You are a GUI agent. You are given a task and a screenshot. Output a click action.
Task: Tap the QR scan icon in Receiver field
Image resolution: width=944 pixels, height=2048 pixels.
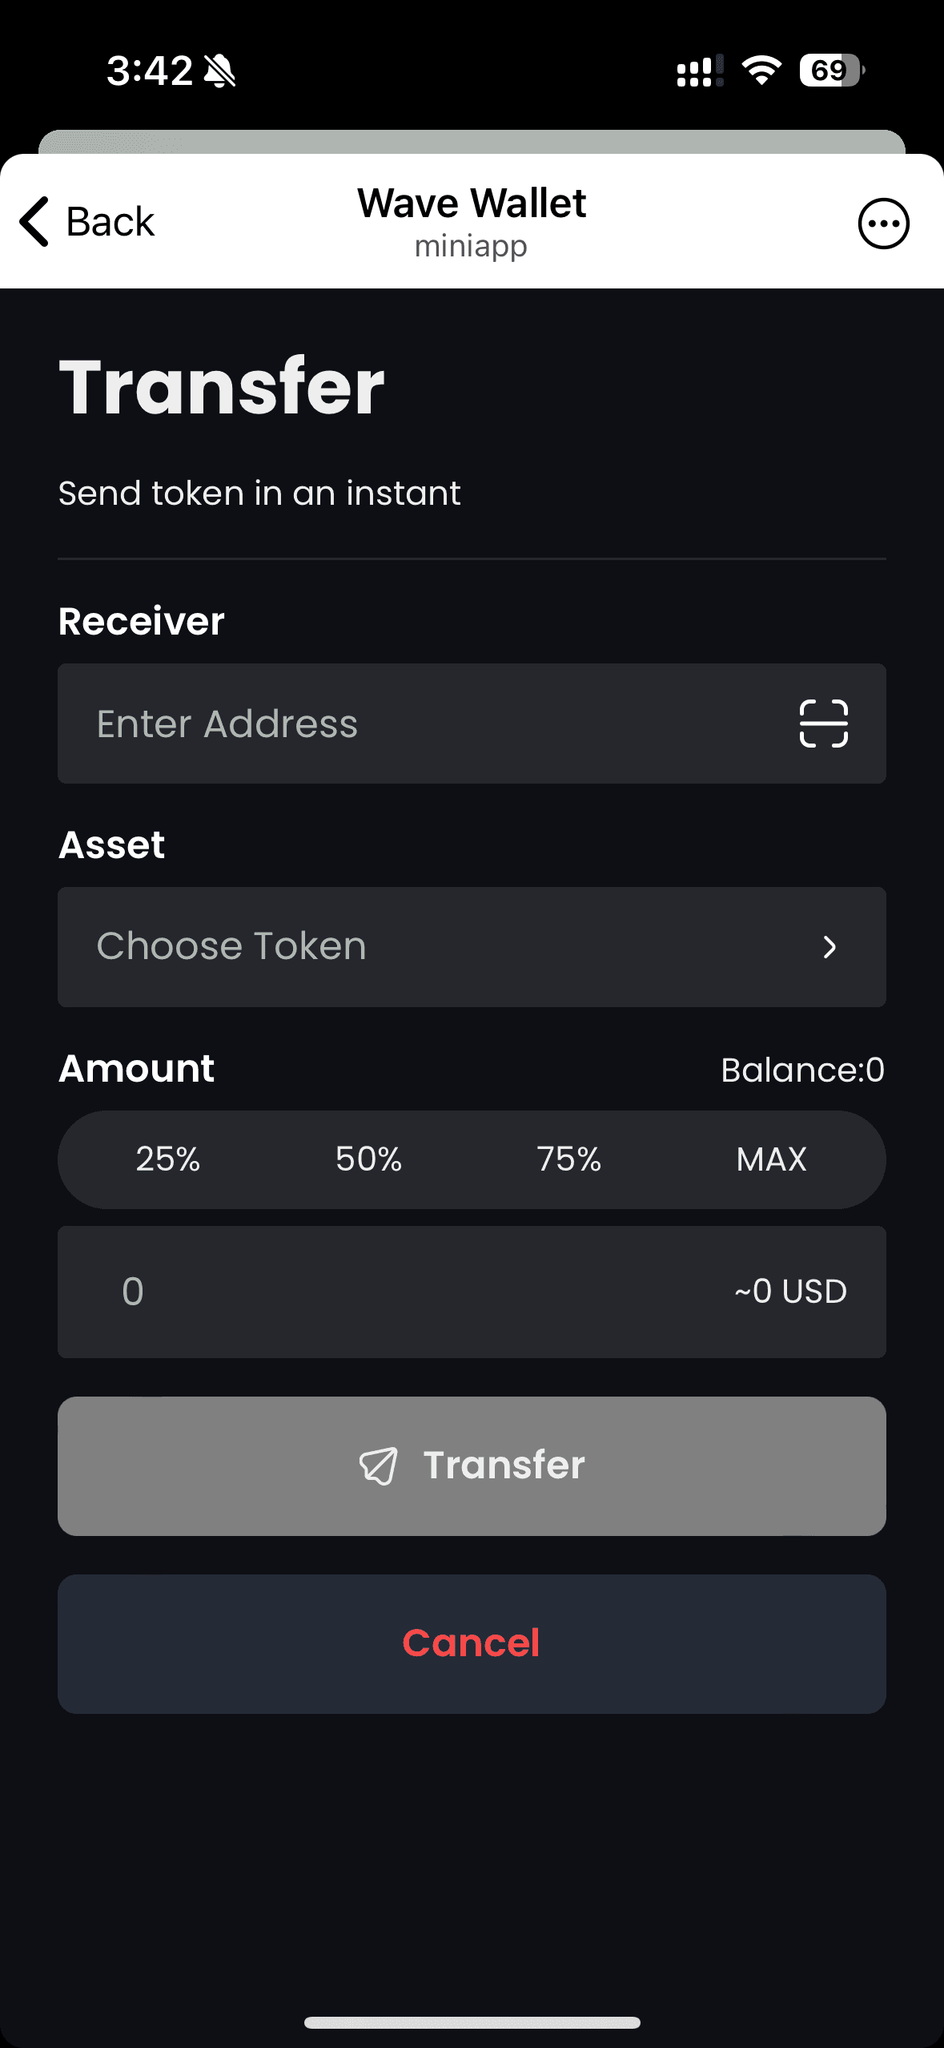824,724
